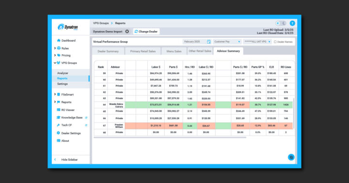
Task: Collapse the VPG Groups menu chevron
Action: coord(55,63)
